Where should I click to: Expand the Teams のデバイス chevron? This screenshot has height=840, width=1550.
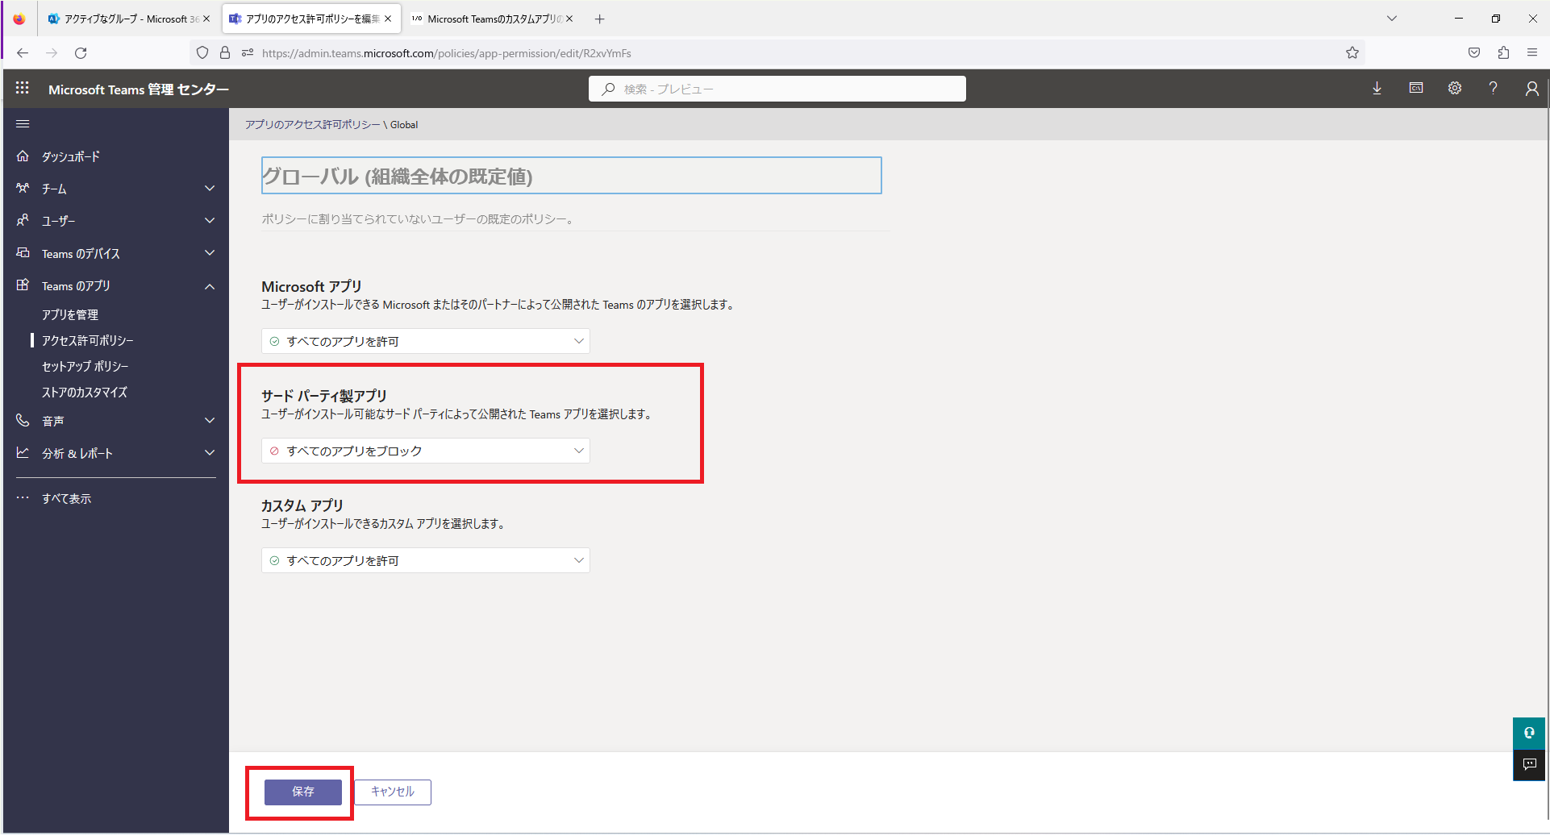pos(210,253)
